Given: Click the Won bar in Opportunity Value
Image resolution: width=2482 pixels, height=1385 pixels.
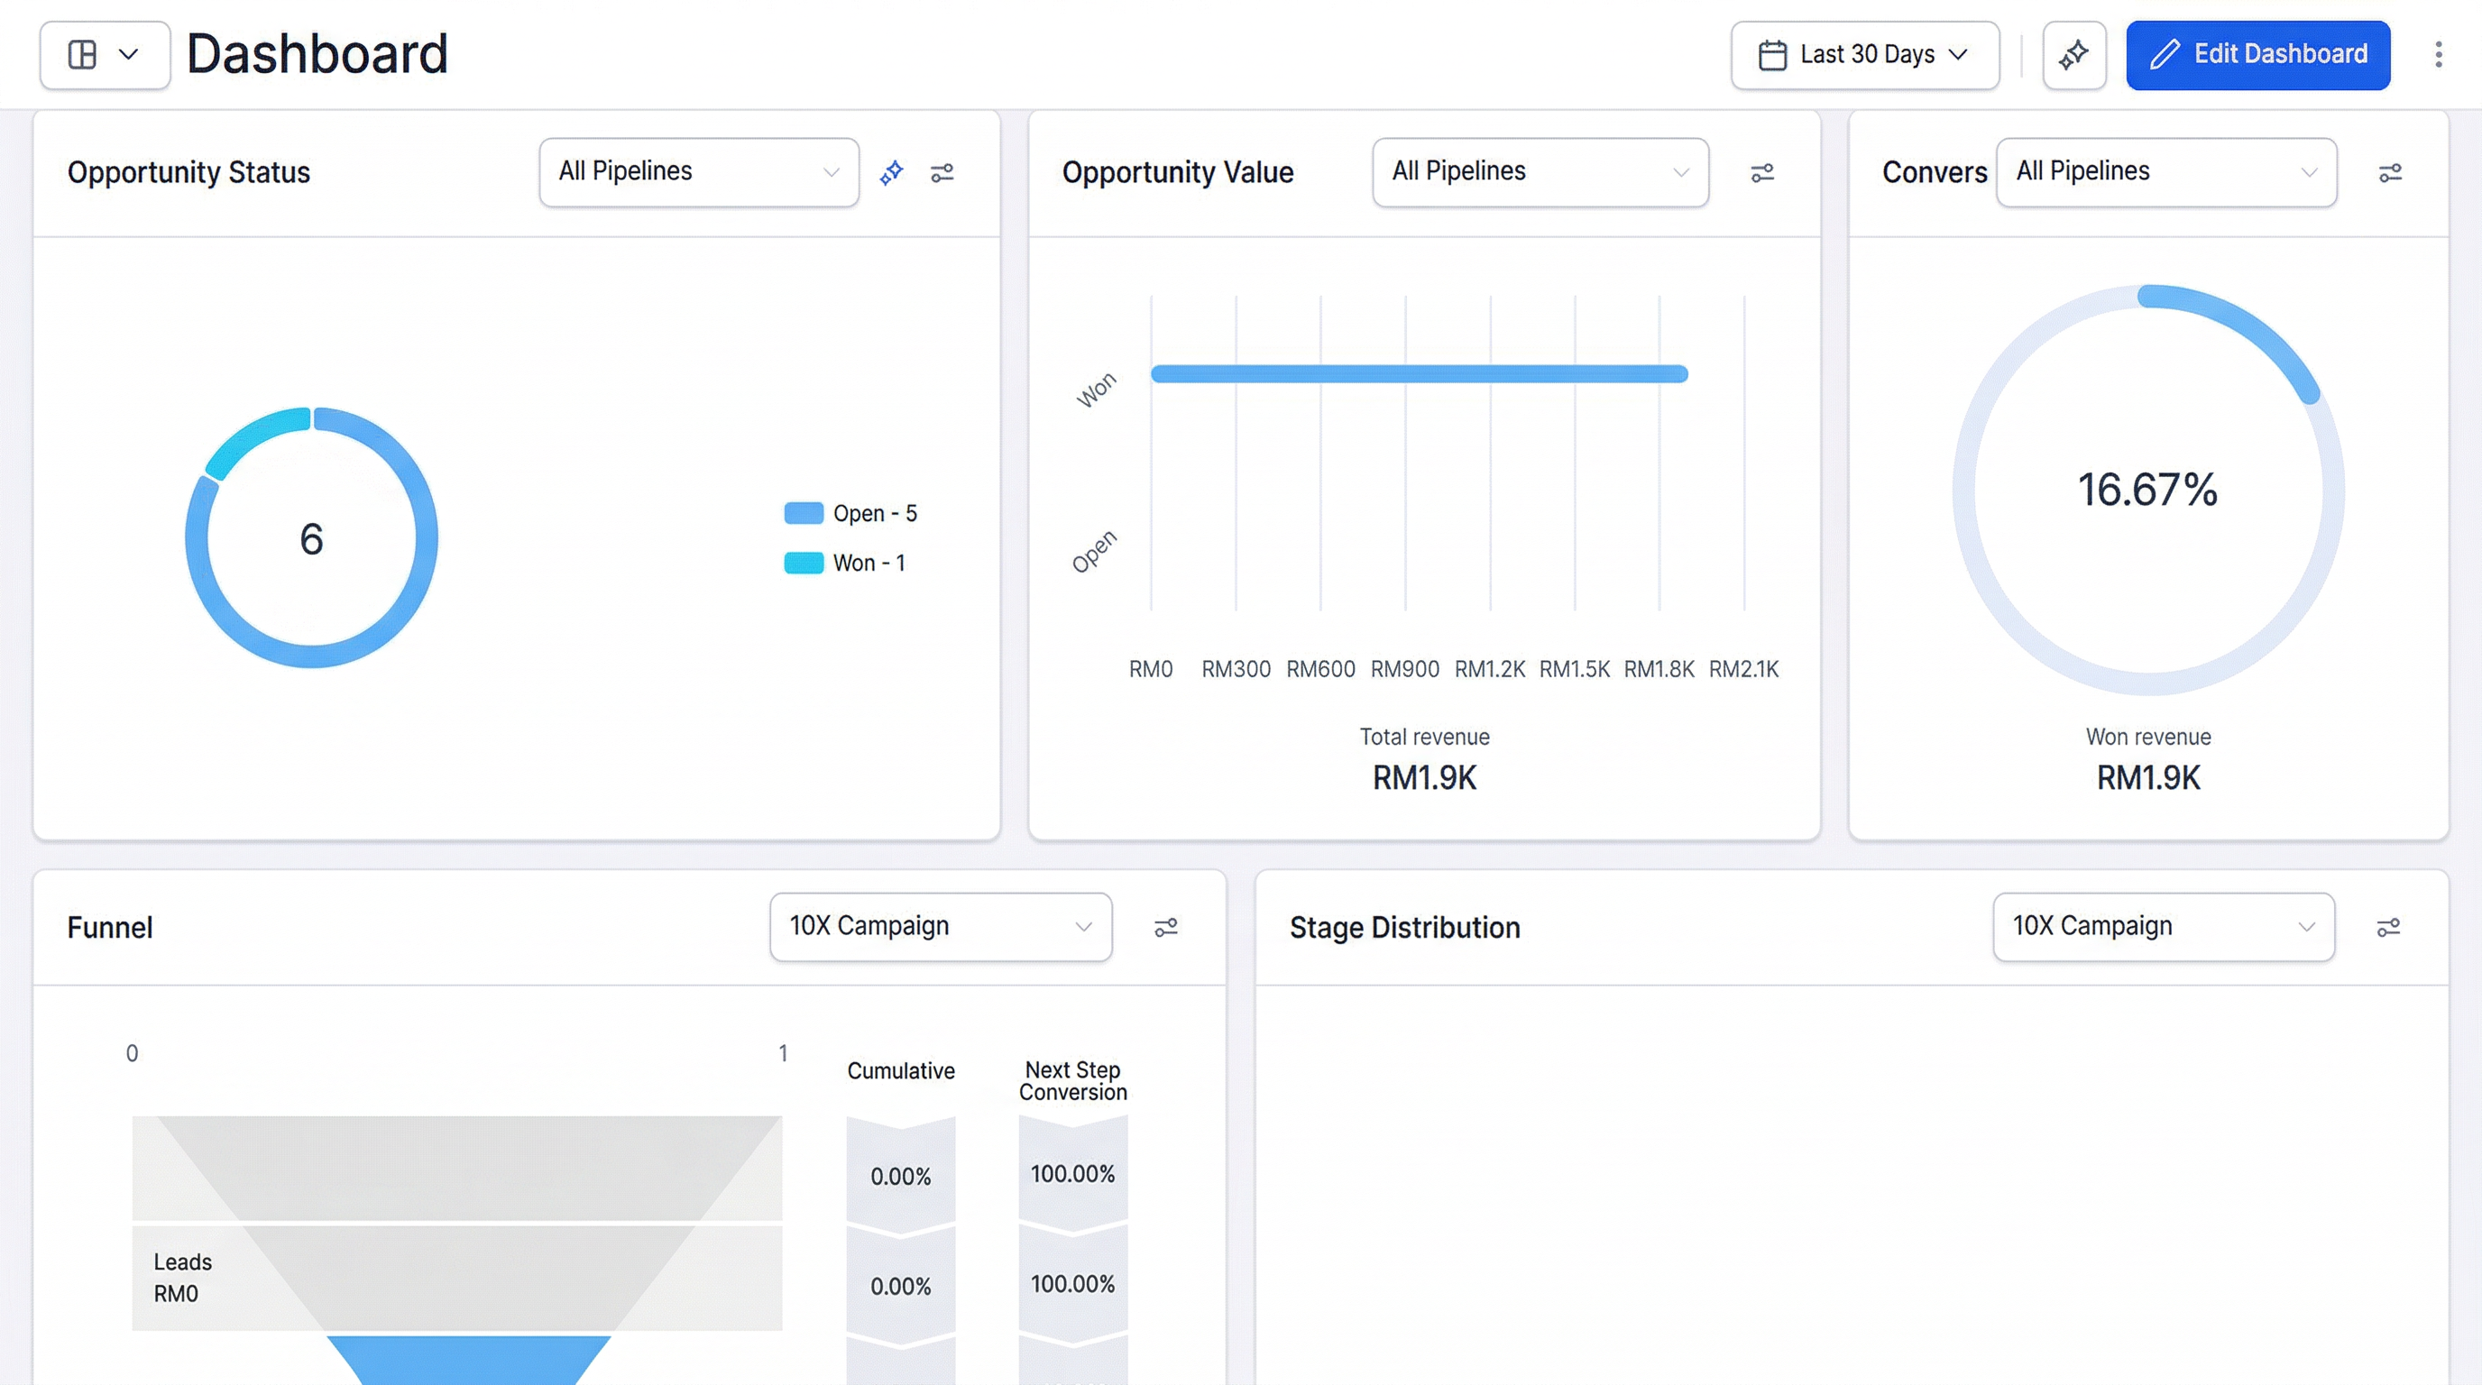Looking at the screenshot, I should (x=1419, y=373).
